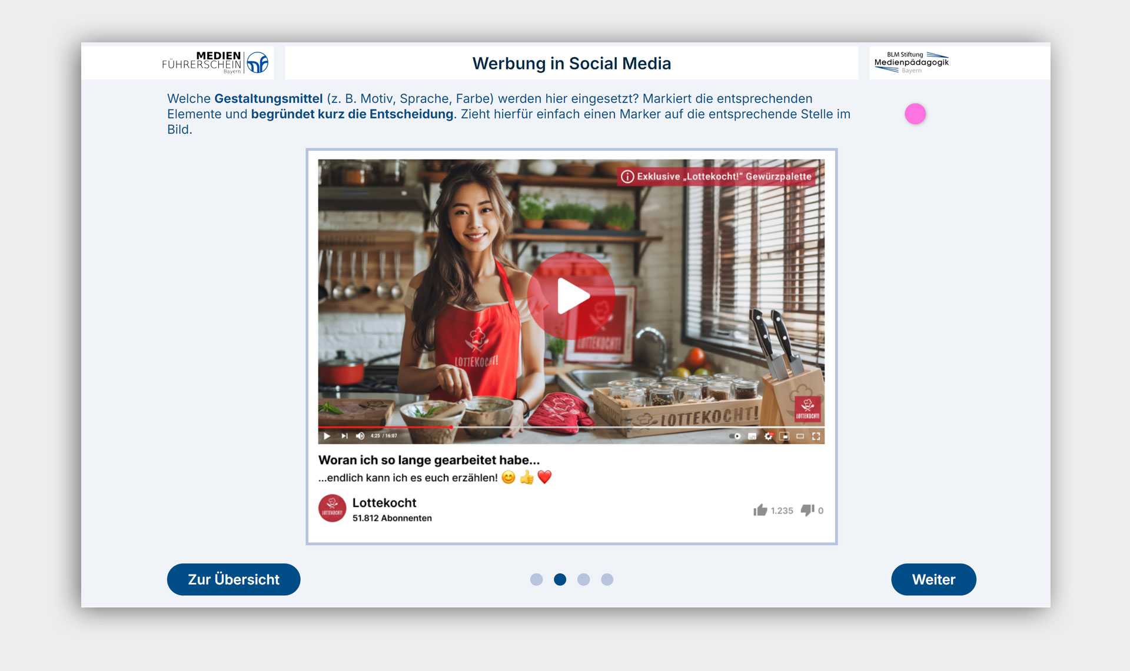Viewport: 1130px width, 671px height.
Task: Click the Lottekocht channel avatar
Action: pyautogui.click(x=332, y=509)
